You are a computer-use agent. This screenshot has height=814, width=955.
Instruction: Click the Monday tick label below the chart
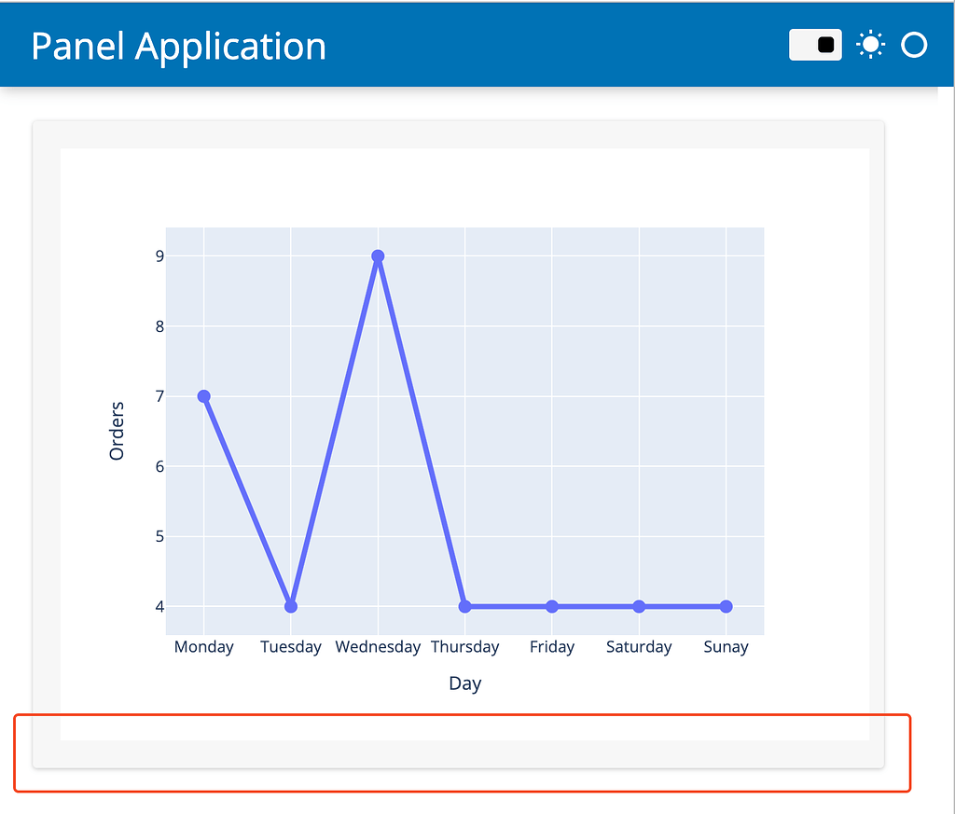[203, 646]
